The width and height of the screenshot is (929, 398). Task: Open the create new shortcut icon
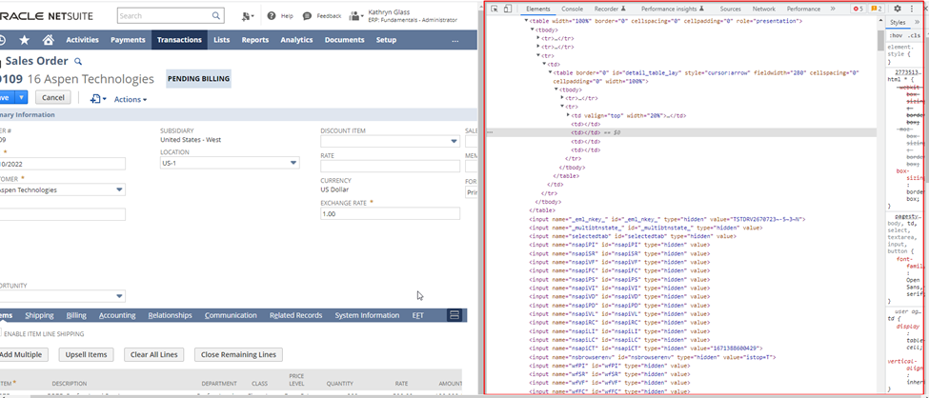click(x=247, y=16)
